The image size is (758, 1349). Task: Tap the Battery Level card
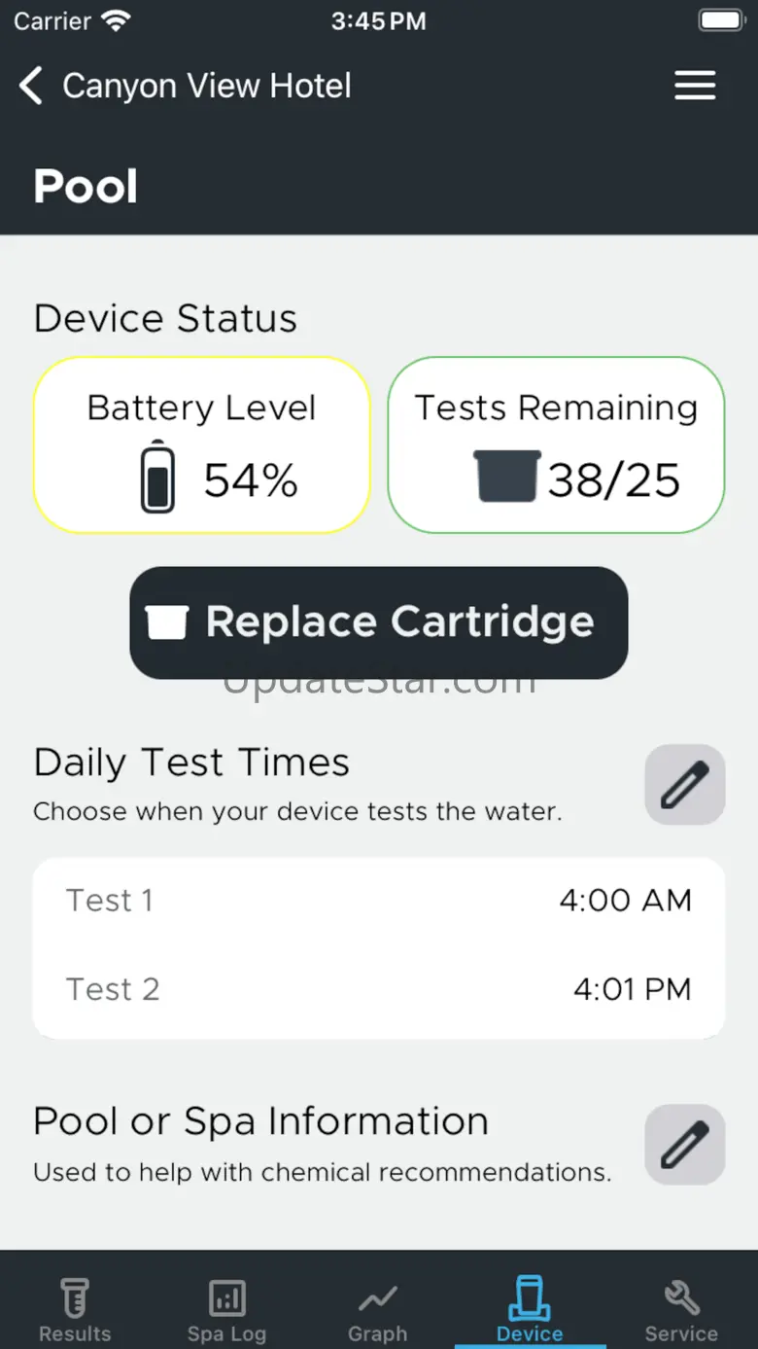(x=202, y=444)
